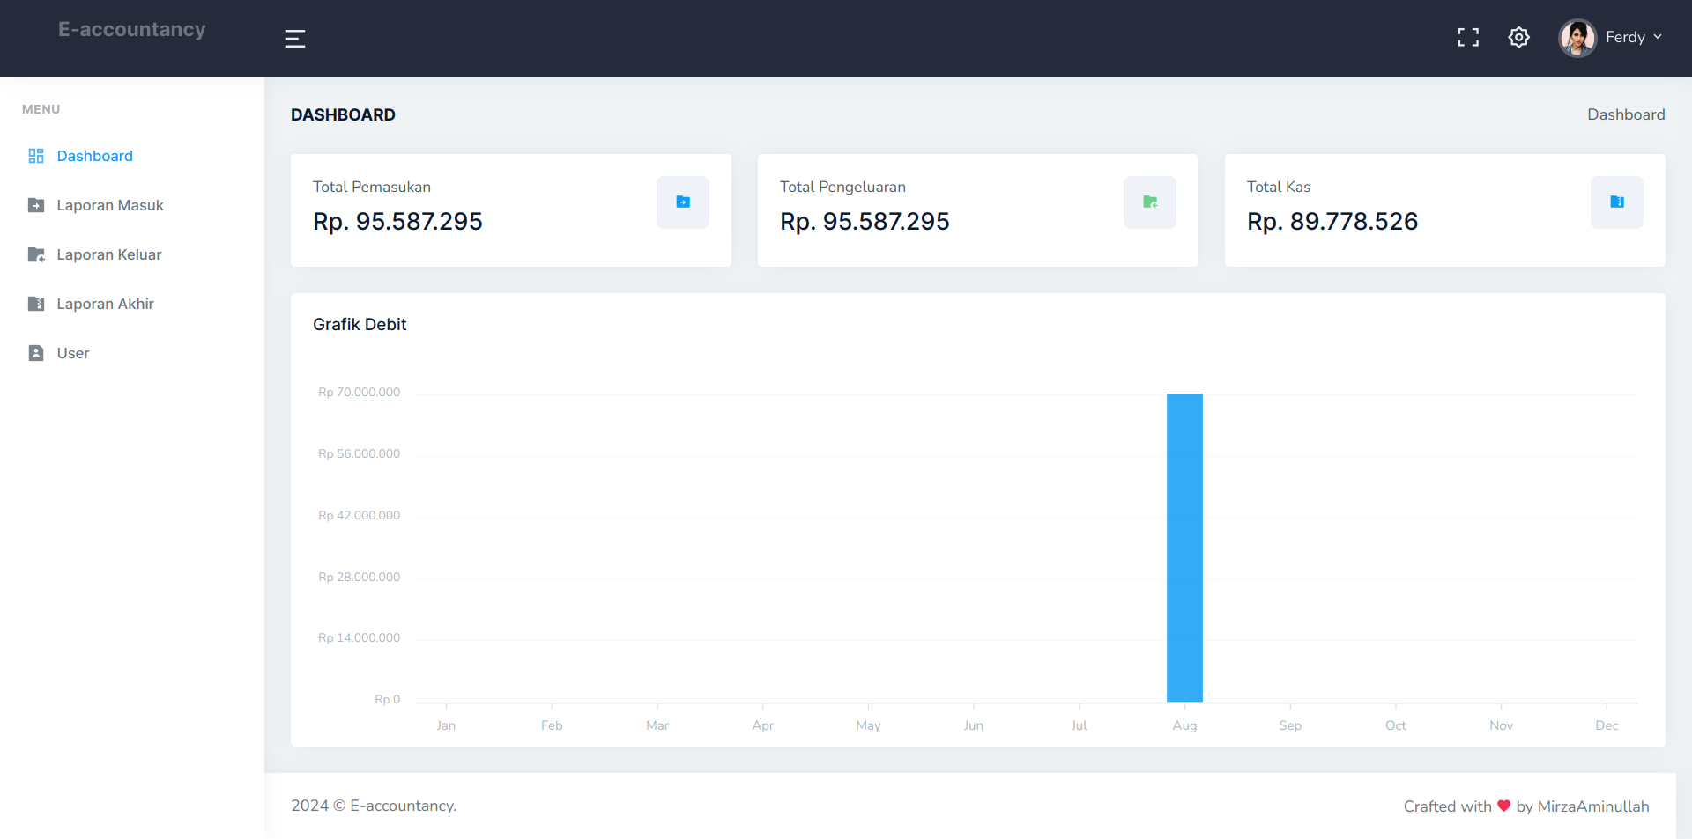Click the Total Pengeluaran green icon
This screenshot has height=839, width=1692.
pyautogui.click(x=1149, y=202)
